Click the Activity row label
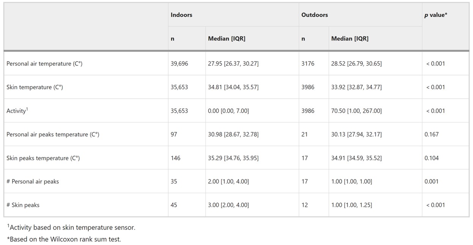 pyautogui.click(x=17, y=111)
